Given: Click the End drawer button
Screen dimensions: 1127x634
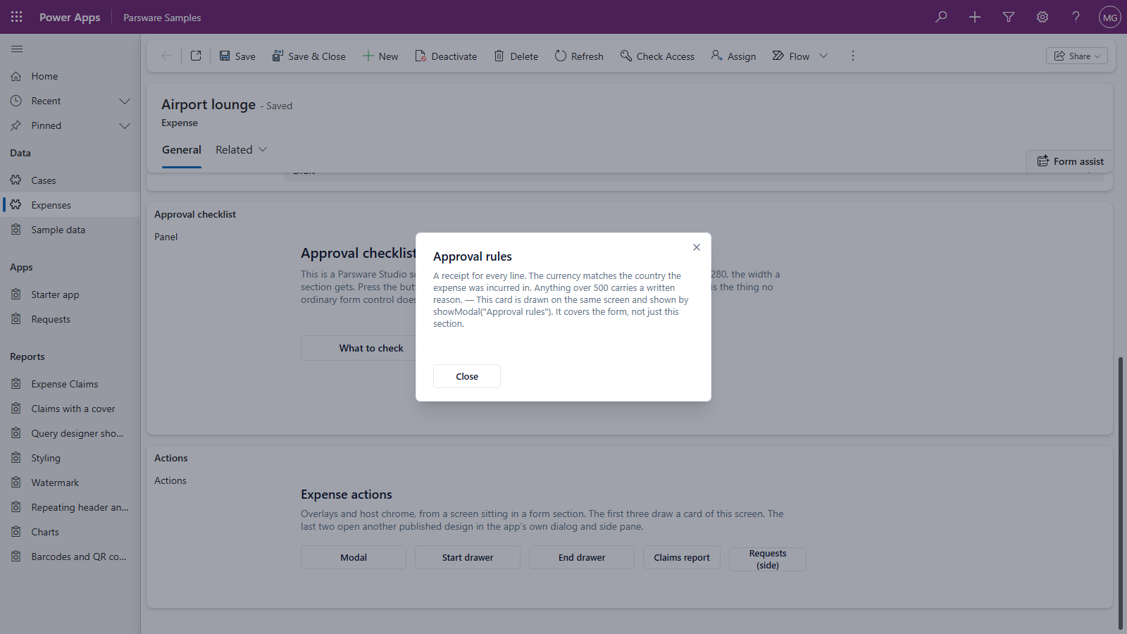Looking at the screenshot, I should [x=582, y=557].
